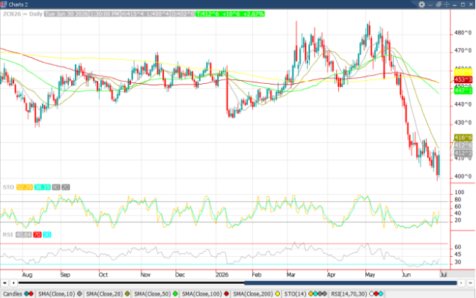Toggle the RSI 30 oversold level badge
The width and height of the screenshot is (476, 298).
click(47, 234)
